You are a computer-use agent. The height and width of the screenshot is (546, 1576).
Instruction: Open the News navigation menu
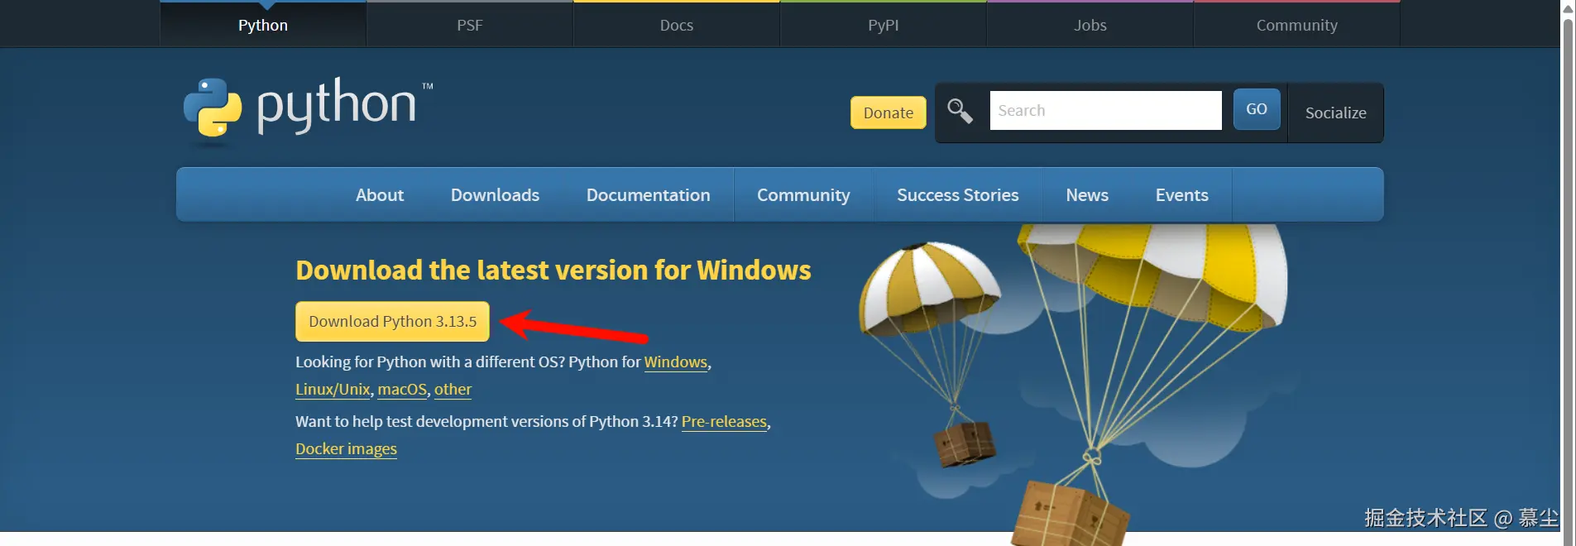(x=1087, y=195)
